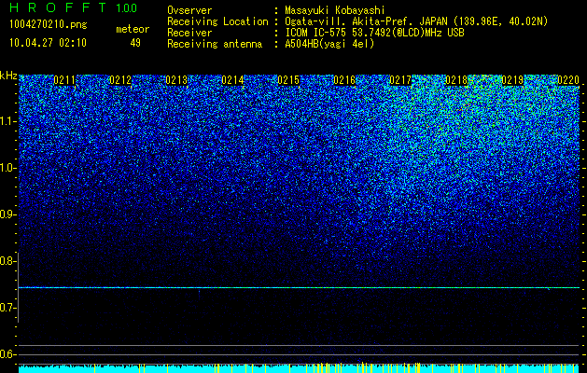Viewport: 587px width, 373px height.
Task: Click the ICOM IC-575 receiver info
Action: [375, 33]
